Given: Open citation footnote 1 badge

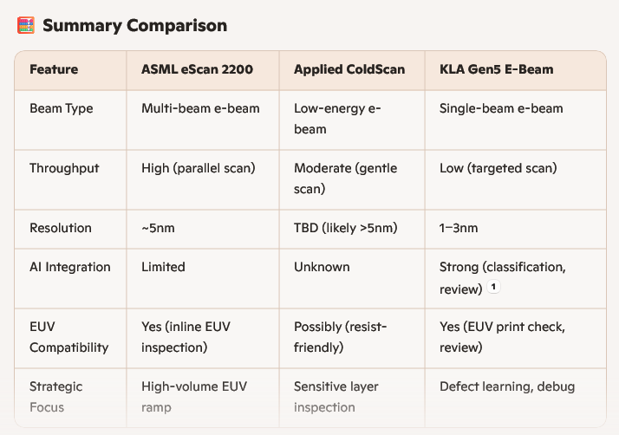Looking at the screenshot, I should tap(492, 288).
